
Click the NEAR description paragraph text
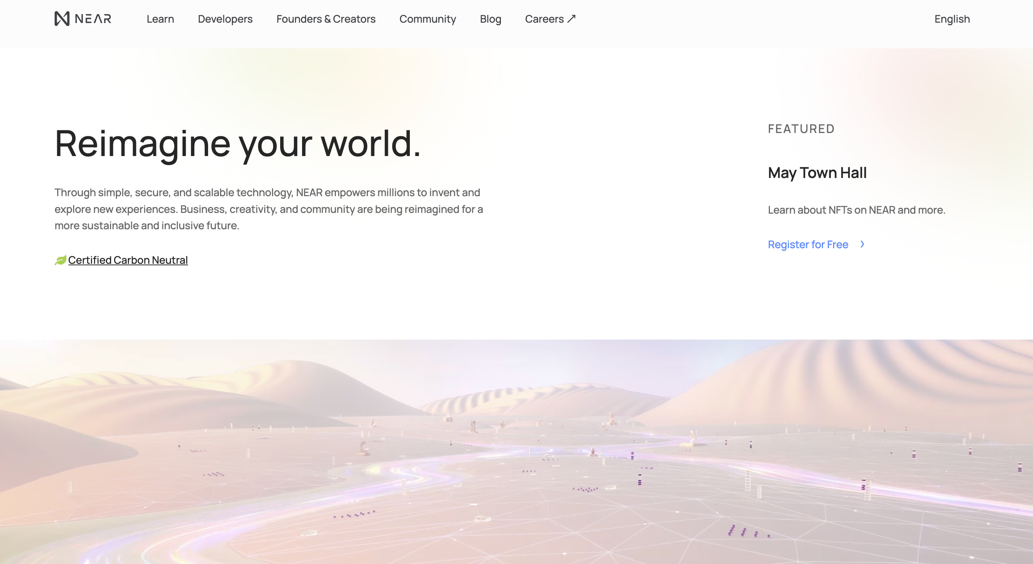(269, 209)
